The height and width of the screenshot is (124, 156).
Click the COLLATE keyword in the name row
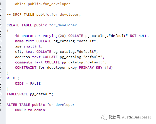coord(44,41)
